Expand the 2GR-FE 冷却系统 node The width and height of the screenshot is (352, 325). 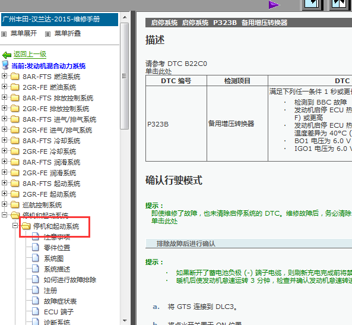(x=4, y=150)
